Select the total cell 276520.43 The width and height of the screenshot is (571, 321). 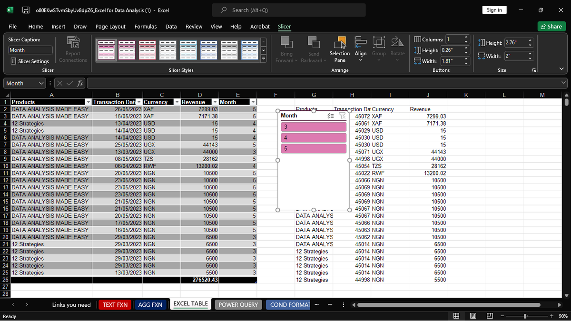[199, 280]
